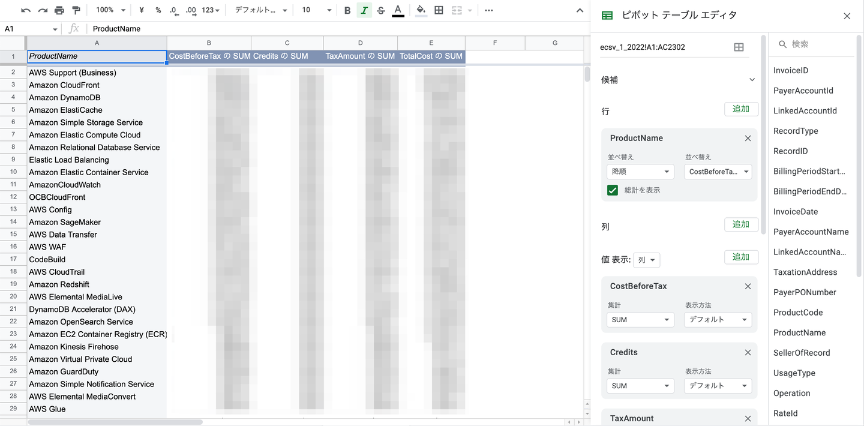Undo the last action

(25, 10)
